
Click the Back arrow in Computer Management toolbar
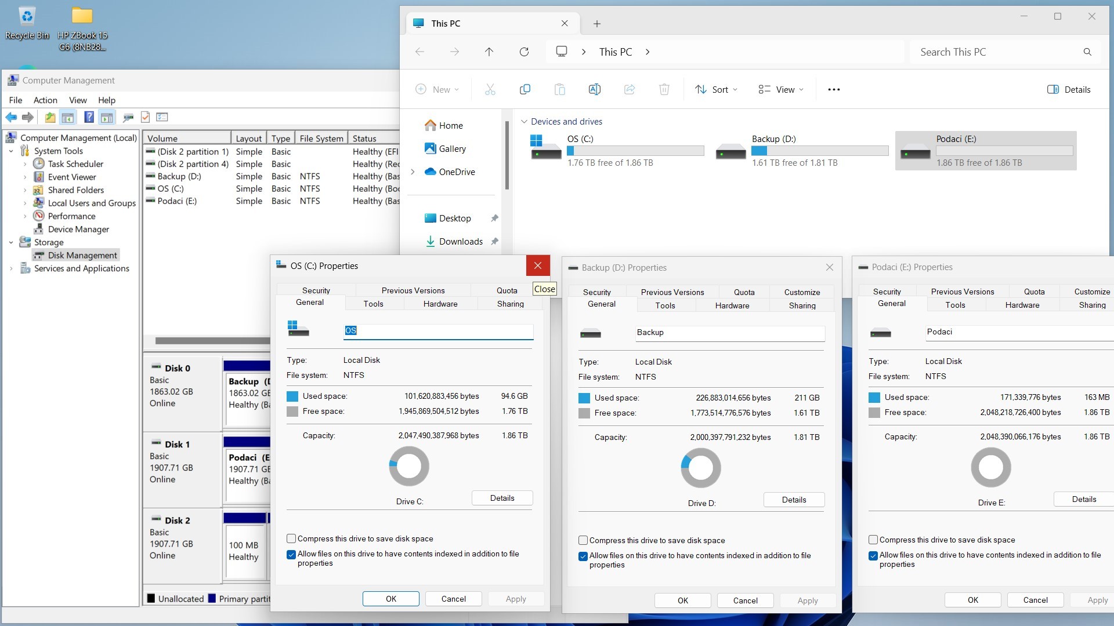coord(11,118)
